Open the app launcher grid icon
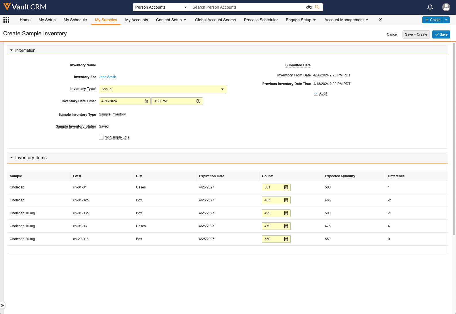 pyautogui.click(x=6, y=20)
